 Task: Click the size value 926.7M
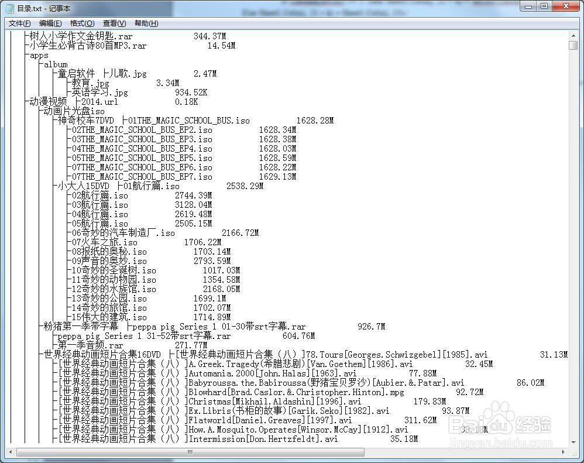[372, 326]
